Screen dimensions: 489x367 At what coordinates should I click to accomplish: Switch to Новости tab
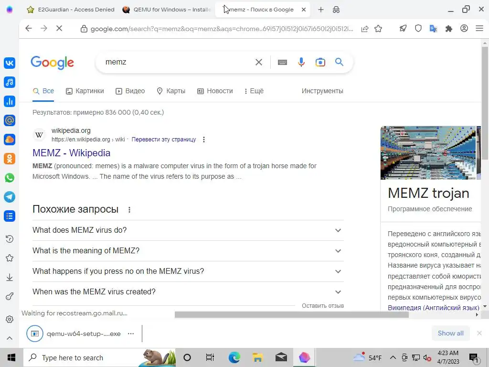coord(215,91)
